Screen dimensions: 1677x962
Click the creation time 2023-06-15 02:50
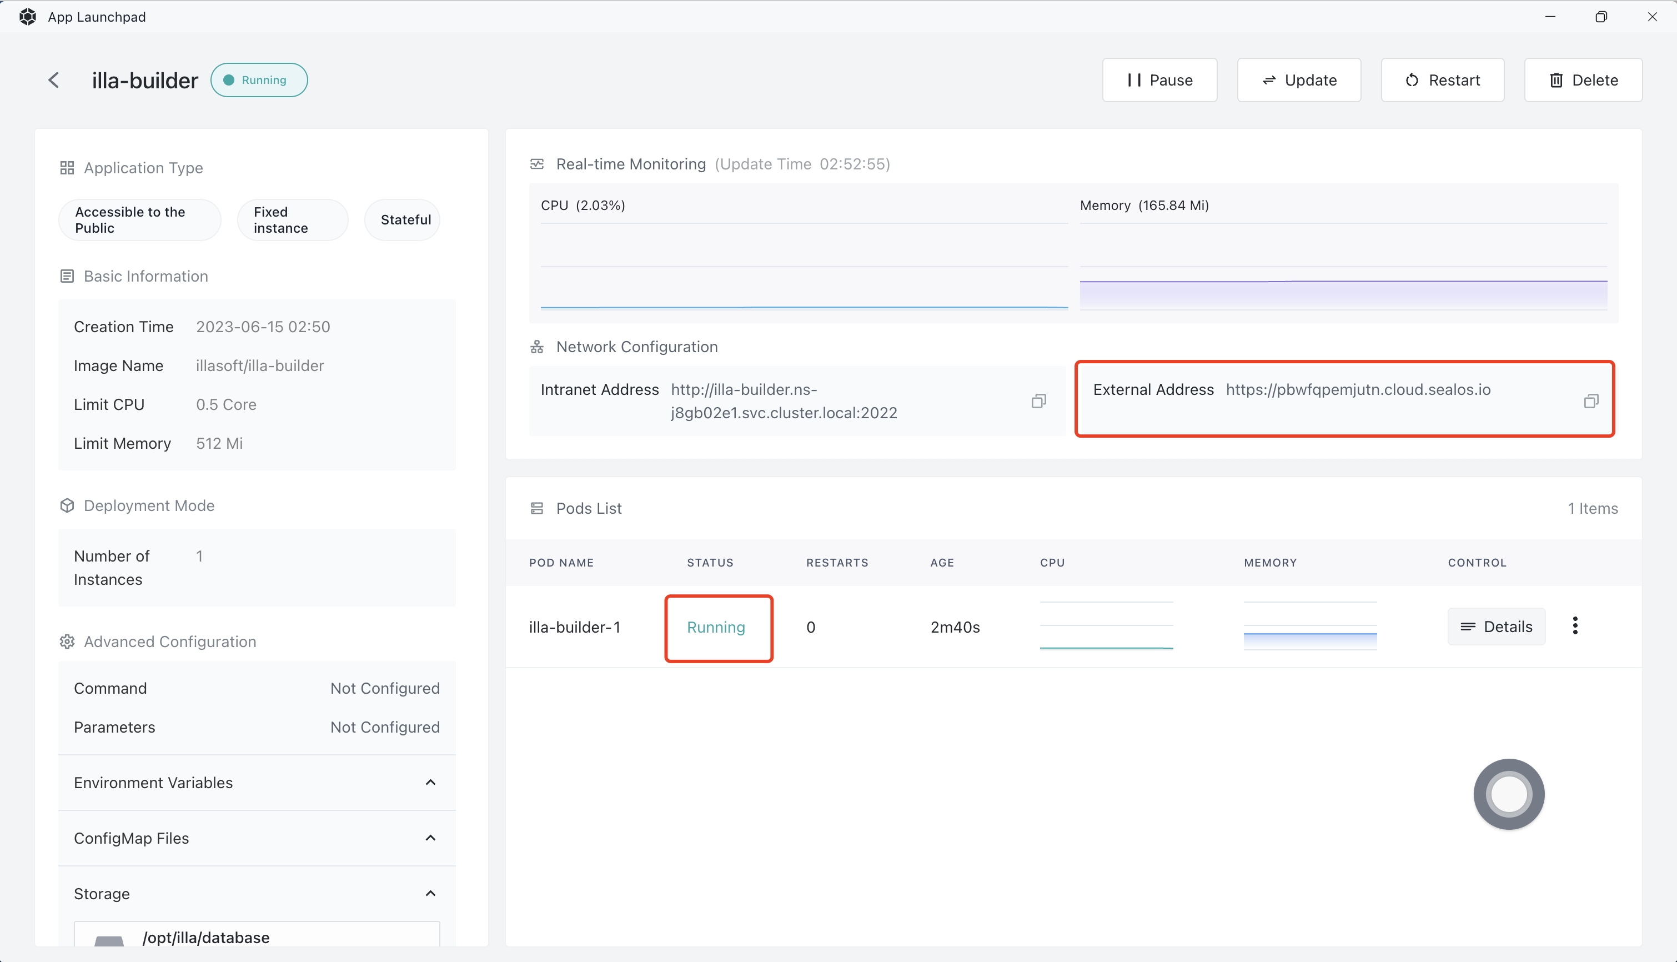coord(263,327)
